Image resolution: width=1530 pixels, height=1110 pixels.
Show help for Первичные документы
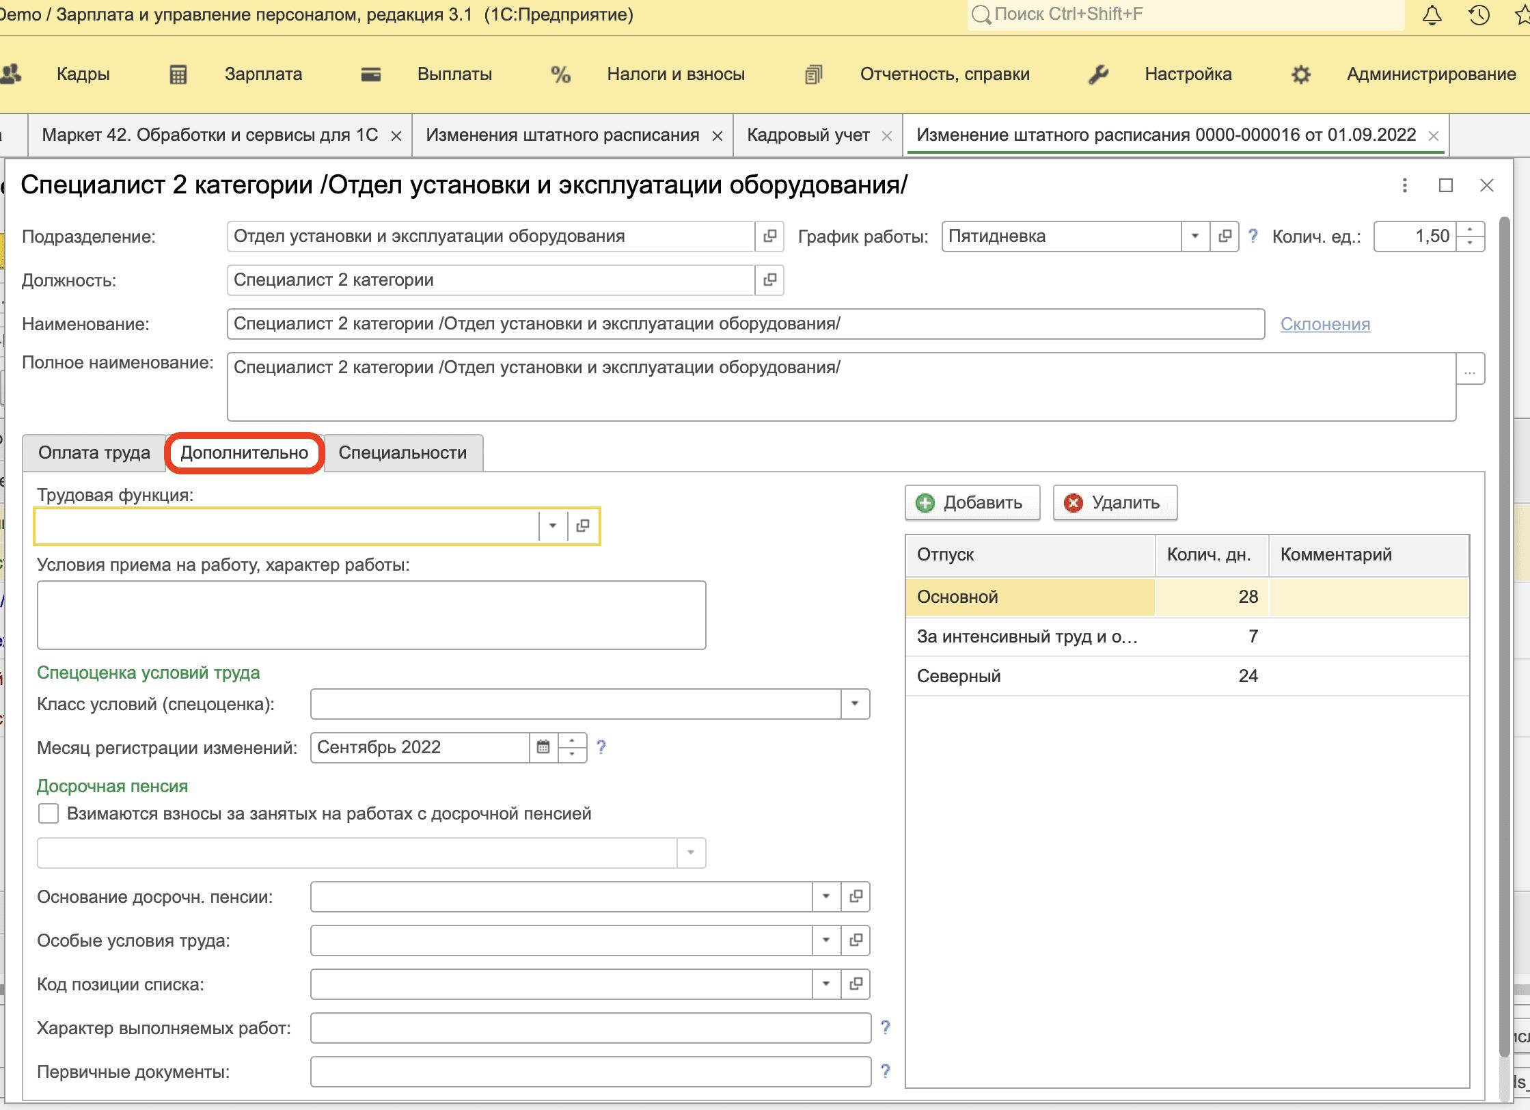tap(885, 1071)
